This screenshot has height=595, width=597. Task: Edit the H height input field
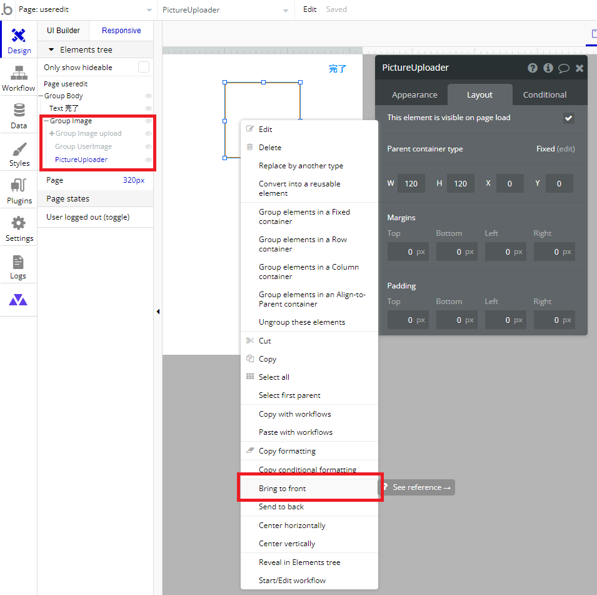pyautogui.click(x=460, y=183)
